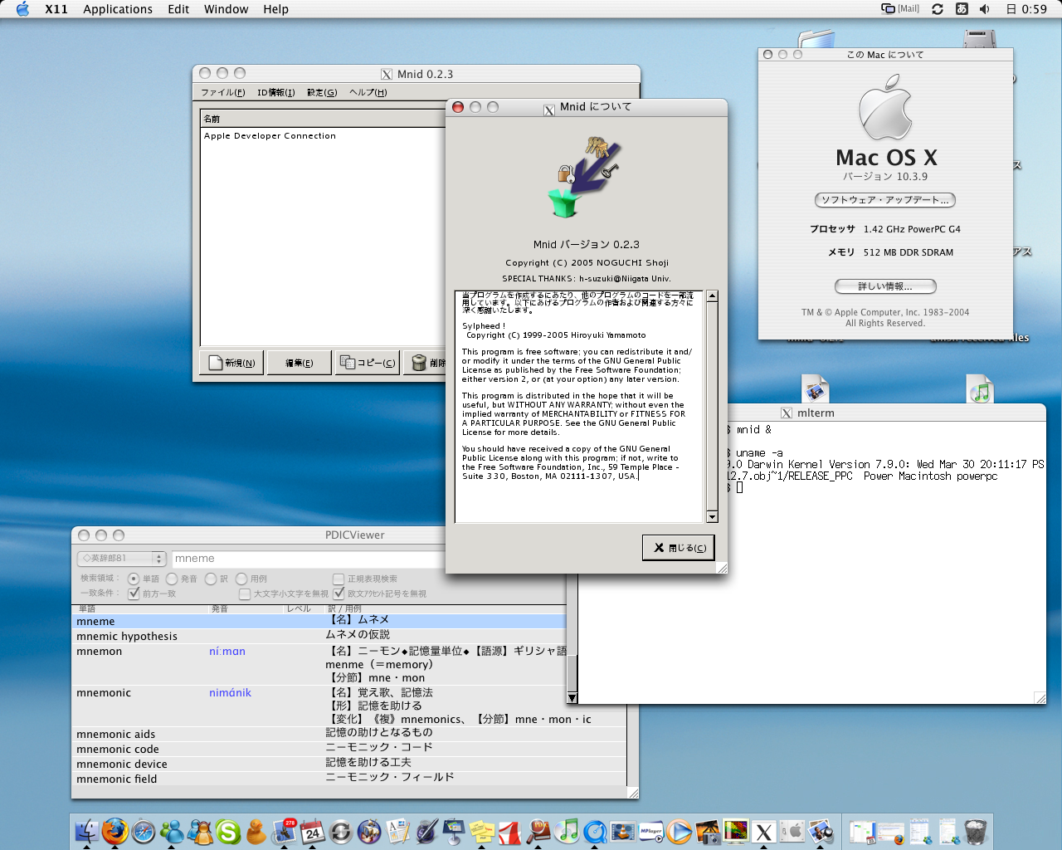This screenshot has height=850, width=1062.
Task: Open MSN Messenger in the dock
Action: 172,830
